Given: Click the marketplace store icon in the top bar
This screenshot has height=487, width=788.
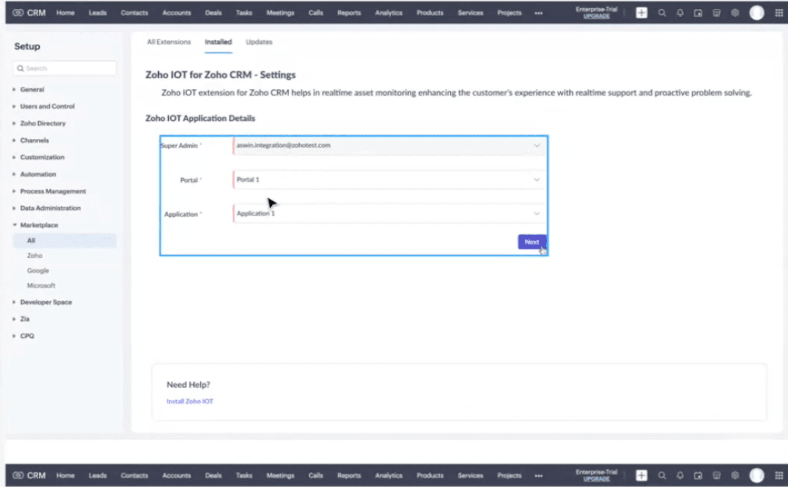Looking at the screenshot, I should 716,13.
